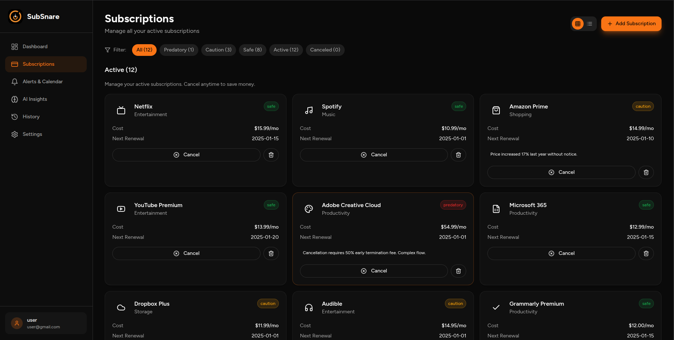This screenshot has width=674, height=340.
Task: Delete the Netflix subscription with trash icon
Action: 271,155
